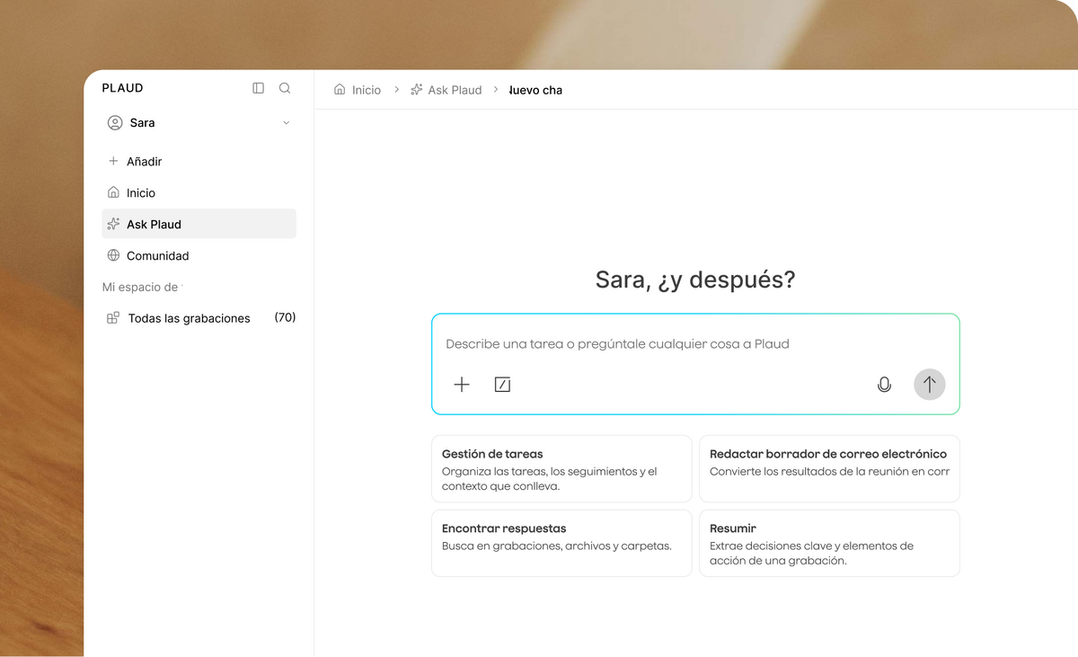Click the sparkle icon beside Ask Plaud in sidebar
The width and height of the screenshot is (1078, 657).
pyautogui.click(x=113, y=224)
